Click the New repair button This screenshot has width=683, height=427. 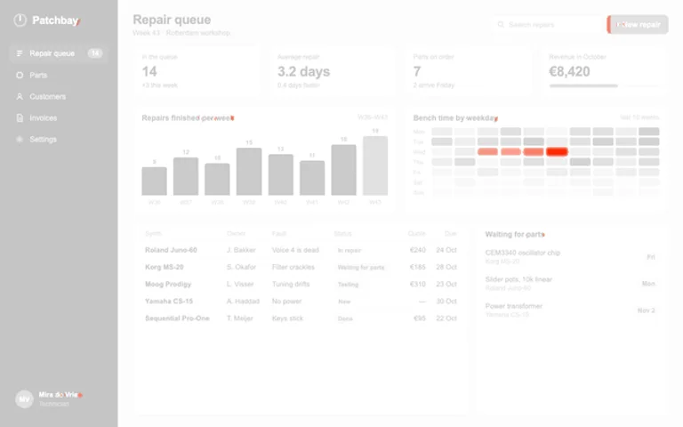pyautogui.click(x=638, y=24)
